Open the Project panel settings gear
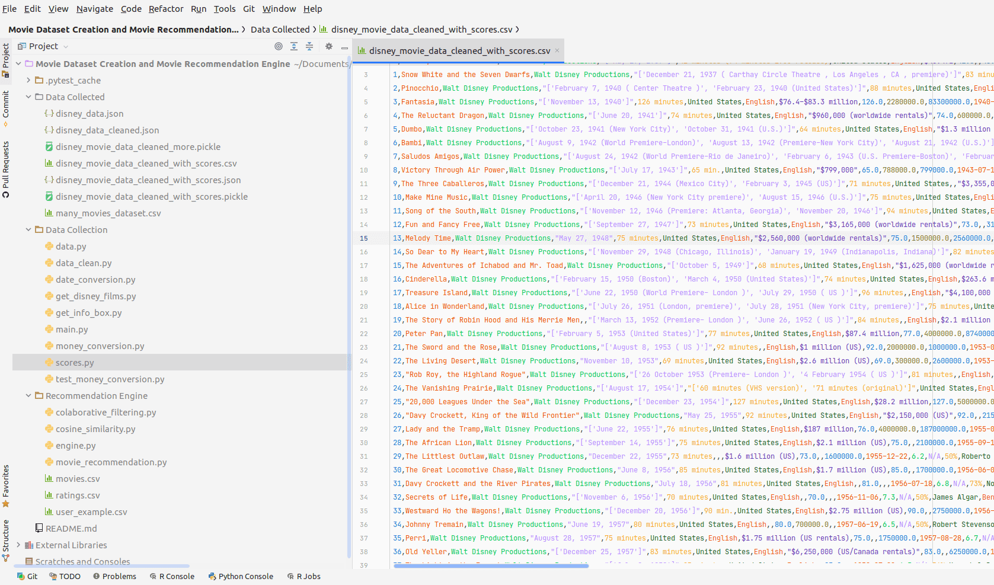The height and width of the screenshot is (585, 994). point(328,46)
